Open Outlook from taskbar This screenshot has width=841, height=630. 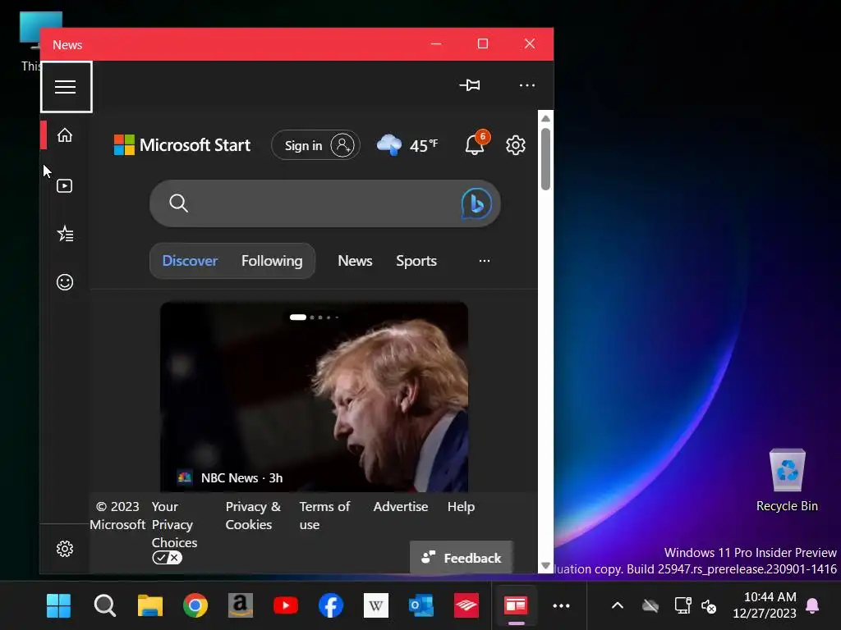click(x=421, y=606)
